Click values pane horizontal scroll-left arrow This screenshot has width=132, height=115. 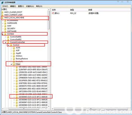point(53,109)
